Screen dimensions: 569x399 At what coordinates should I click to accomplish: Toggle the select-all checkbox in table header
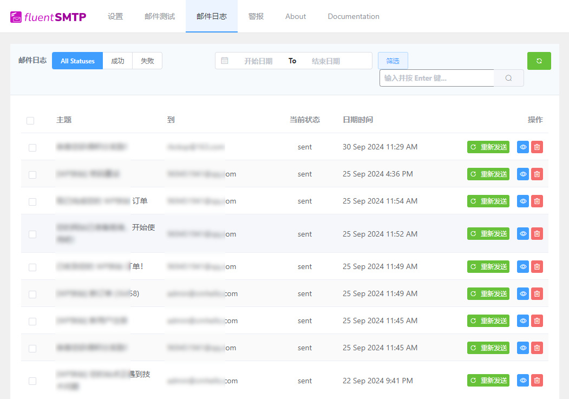tap(30, 120)
